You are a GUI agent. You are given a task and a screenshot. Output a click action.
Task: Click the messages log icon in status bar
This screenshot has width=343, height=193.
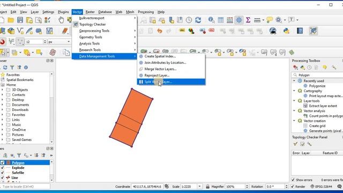(x=340, y=187)
